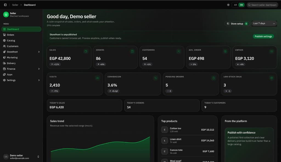This screenshot has width=281, height=162.
Task: Open the Store setup button
Action: pos(237,24)
